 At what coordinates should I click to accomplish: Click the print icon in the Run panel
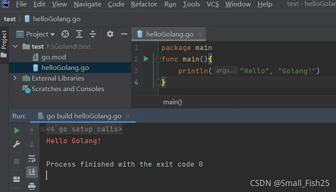[32, 186]
